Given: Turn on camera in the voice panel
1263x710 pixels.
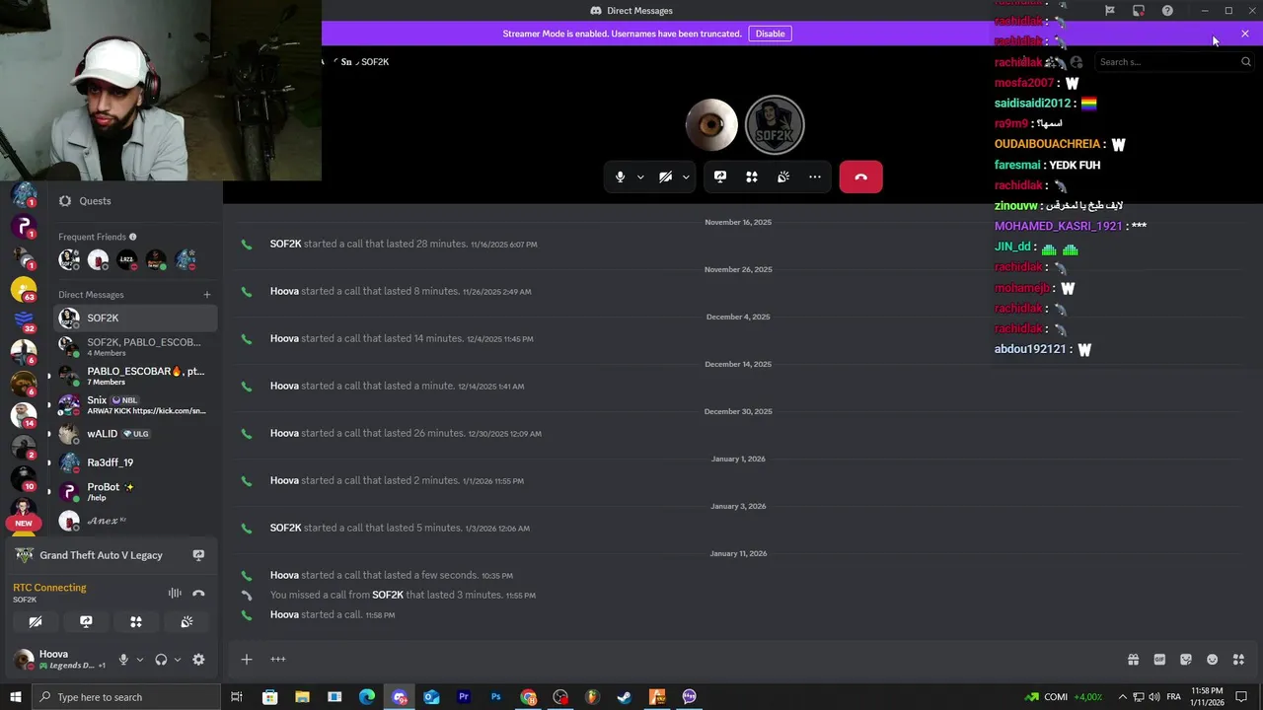Looking at the screenshot, I should [36, 621].
